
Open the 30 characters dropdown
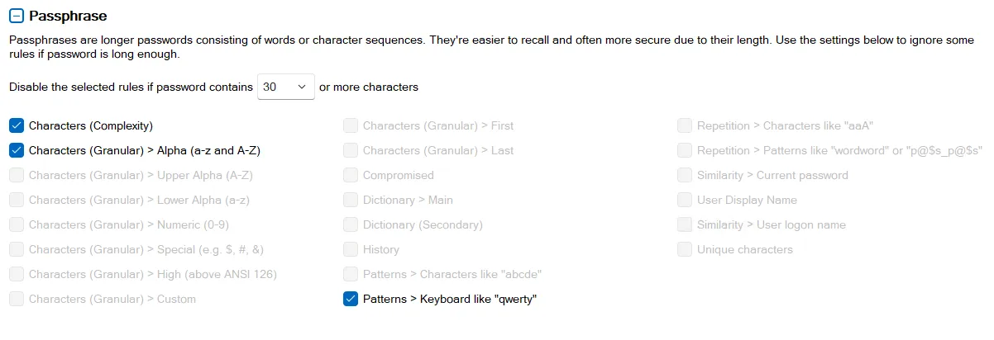point(286,86)
